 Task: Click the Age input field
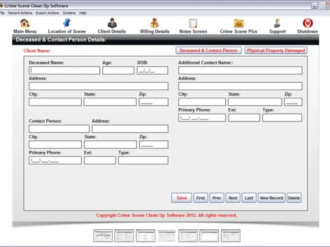coord(118,70)
